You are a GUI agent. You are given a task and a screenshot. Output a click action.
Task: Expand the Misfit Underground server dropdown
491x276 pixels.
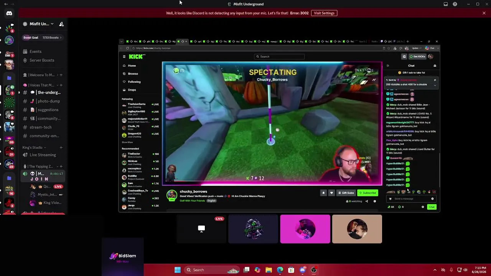[x=52, y=24]
